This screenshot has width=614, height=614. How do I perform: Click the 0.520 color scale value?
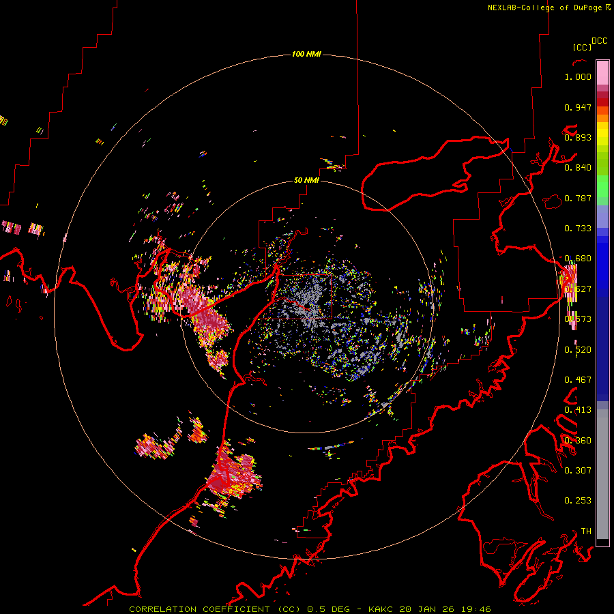pos(578,350)
